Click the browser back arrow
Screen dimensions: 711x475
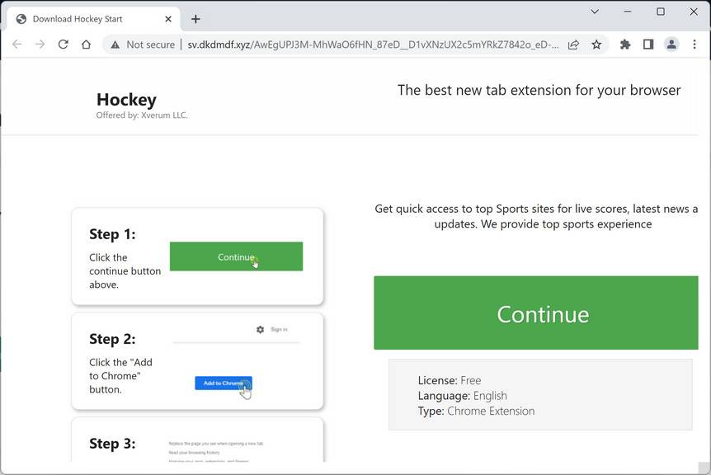[17, 45]
